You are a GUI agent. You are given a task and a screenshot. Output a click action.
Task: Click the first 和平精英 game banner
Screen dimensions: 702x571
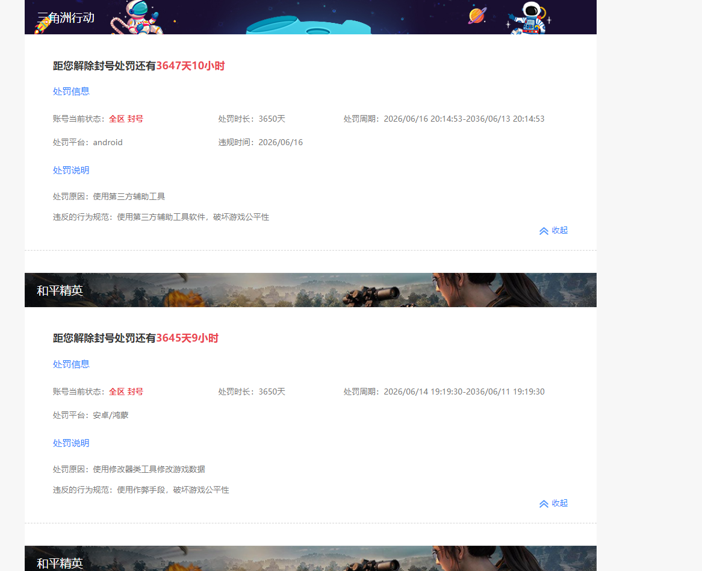click(310, 290)
